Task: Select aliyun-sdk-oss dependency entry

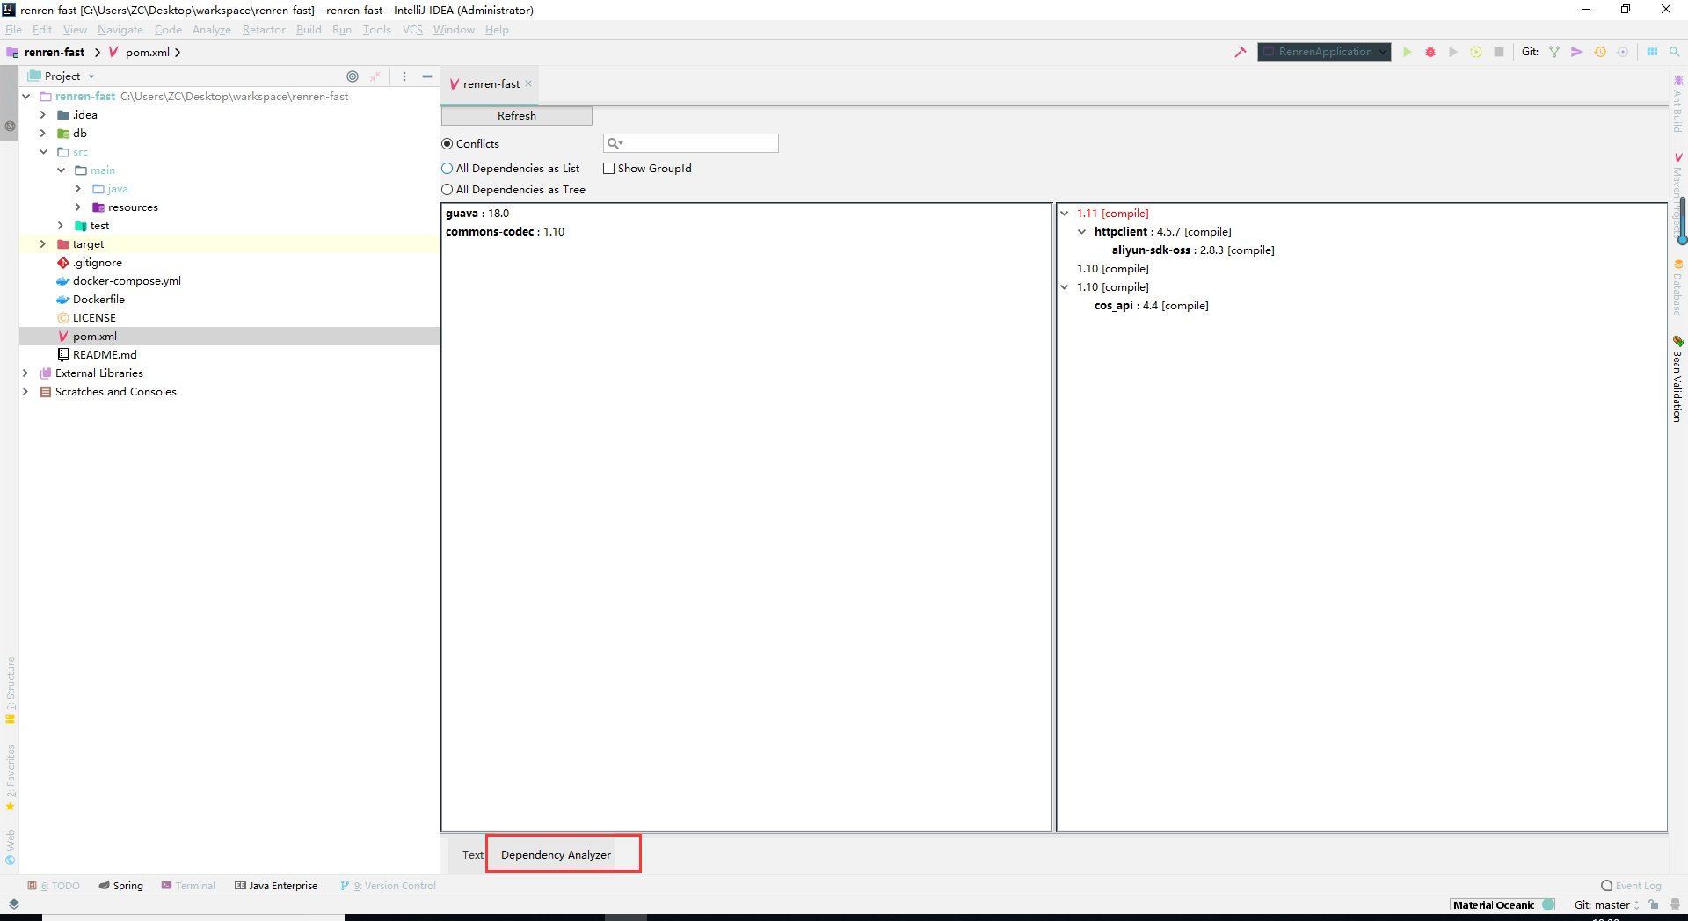Action: point(1193,250)
